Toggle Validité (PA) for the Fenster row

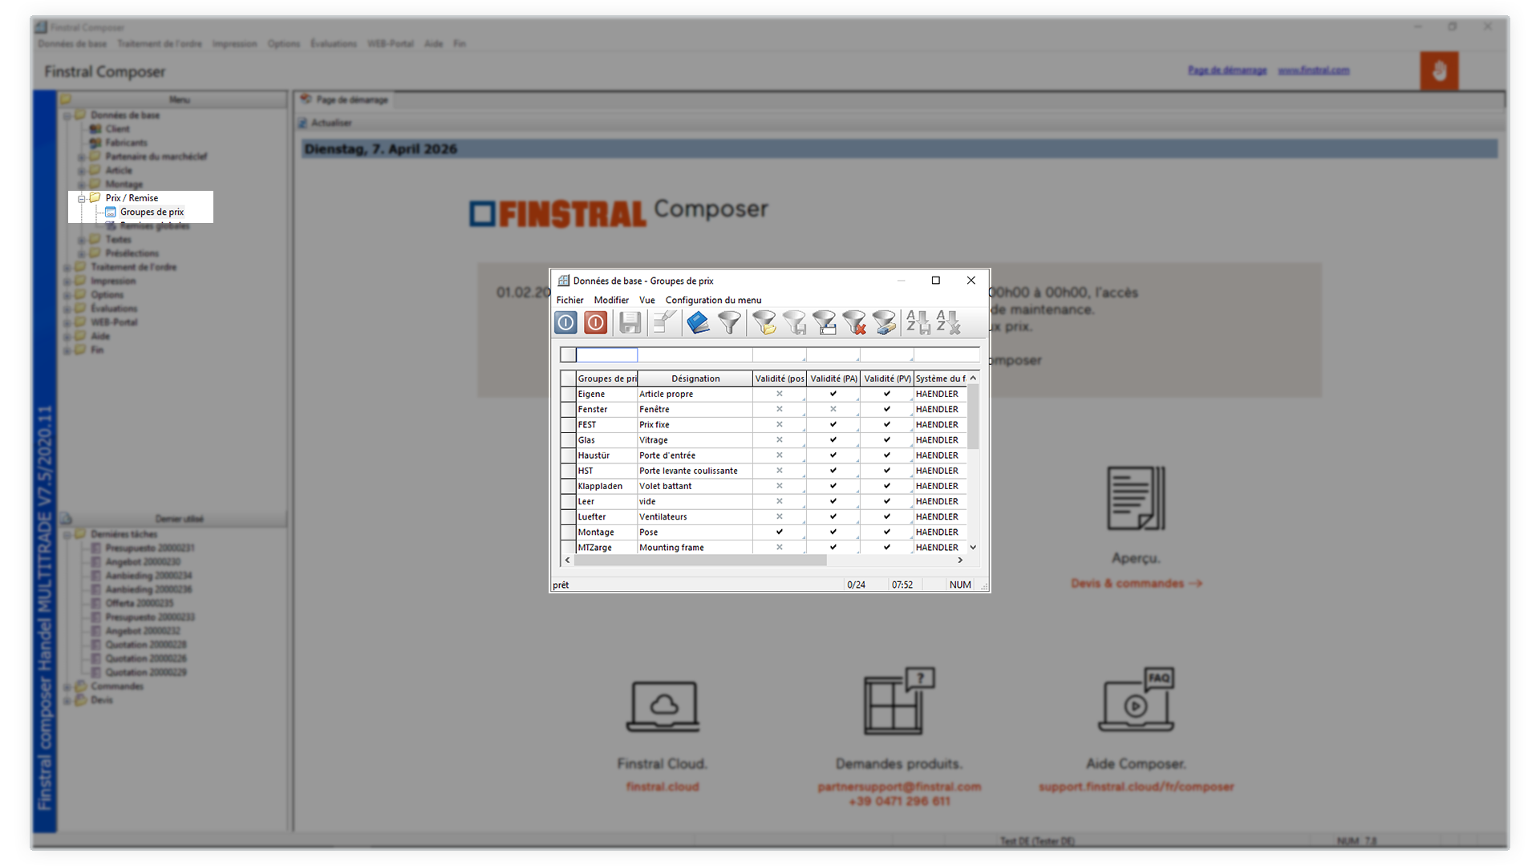point(833,409)
